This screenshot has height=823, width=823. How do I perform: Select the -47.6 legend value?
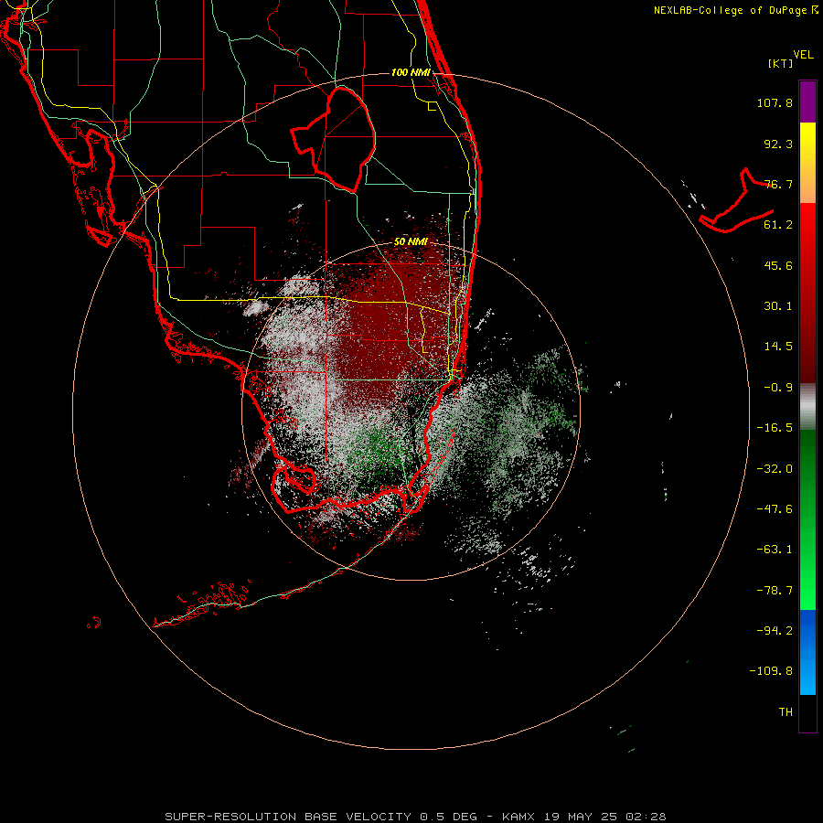click(x=775, y=509)
